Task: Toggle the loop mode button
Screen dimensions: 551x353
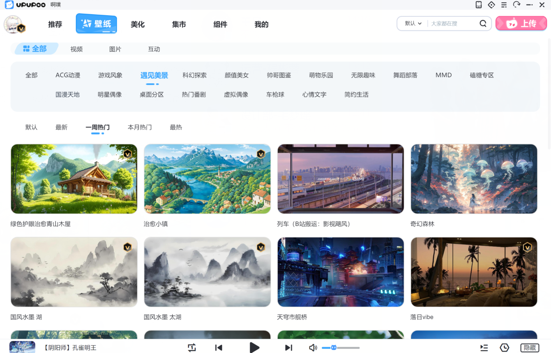Action: point(192,348)
